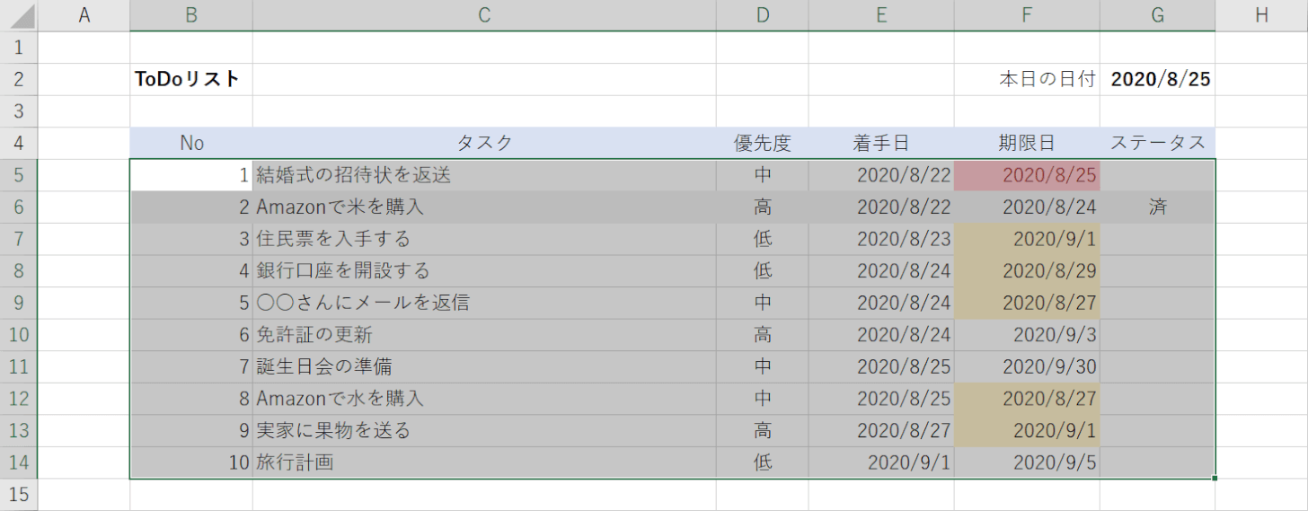The height and width of the screenshot is (511, 1308).
Task: Click the ステータス header cell
Action: [x=1158, y=143]
